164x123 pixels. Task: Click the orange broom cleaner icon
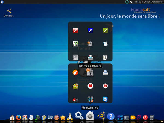point(75,72)
